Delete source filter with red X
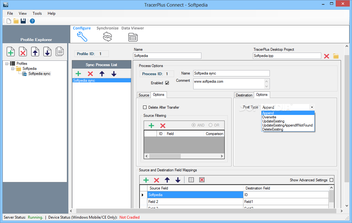Screen dimensions: 352x223 pos(163,126)
